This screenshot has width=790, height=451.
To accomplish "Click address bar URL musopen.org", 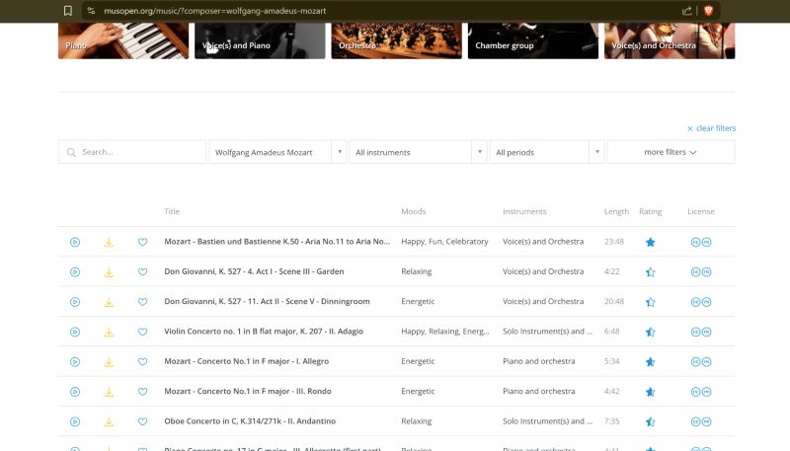I will (x=215, y=11).
